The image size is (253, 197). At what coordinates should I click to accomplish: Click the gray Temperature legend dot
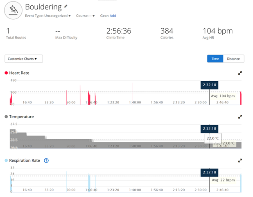[6, 117]
